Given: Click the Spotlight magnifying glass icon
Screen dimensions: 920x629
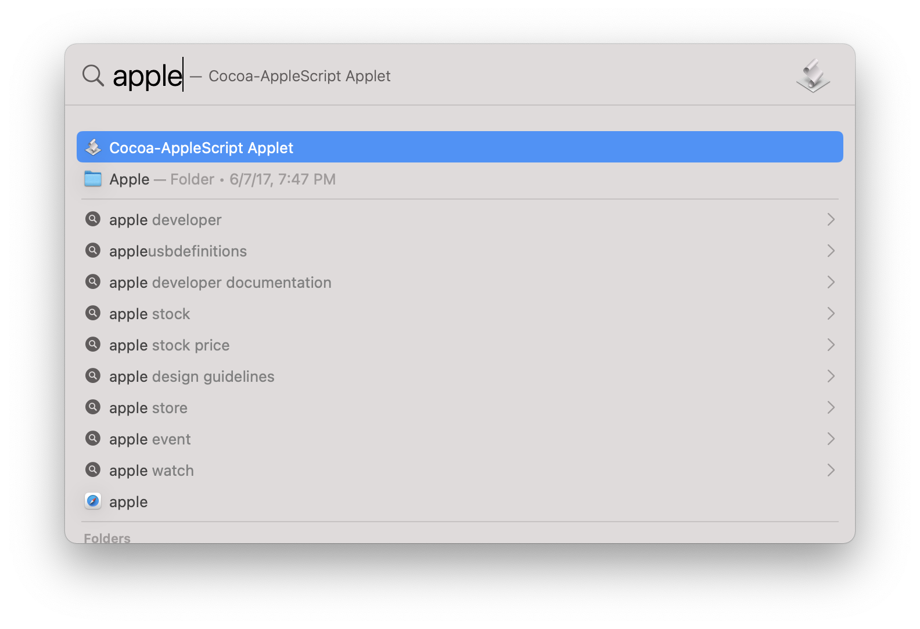Looking at the screenshot, I should [x=93, y=75].
